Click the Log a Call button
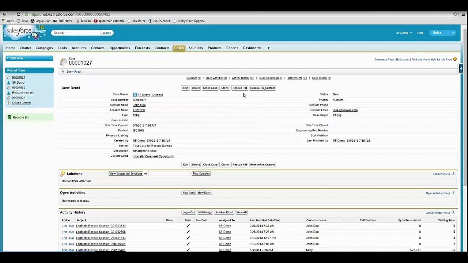468x263 pixels. pyautogui.click(x=189, y=212)
